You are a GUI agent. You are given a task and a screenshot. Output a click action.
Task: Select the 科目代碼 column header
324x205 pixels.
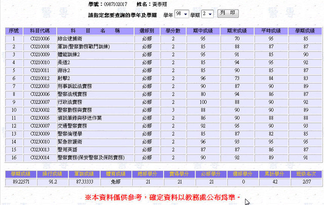(x=39, y=31)
